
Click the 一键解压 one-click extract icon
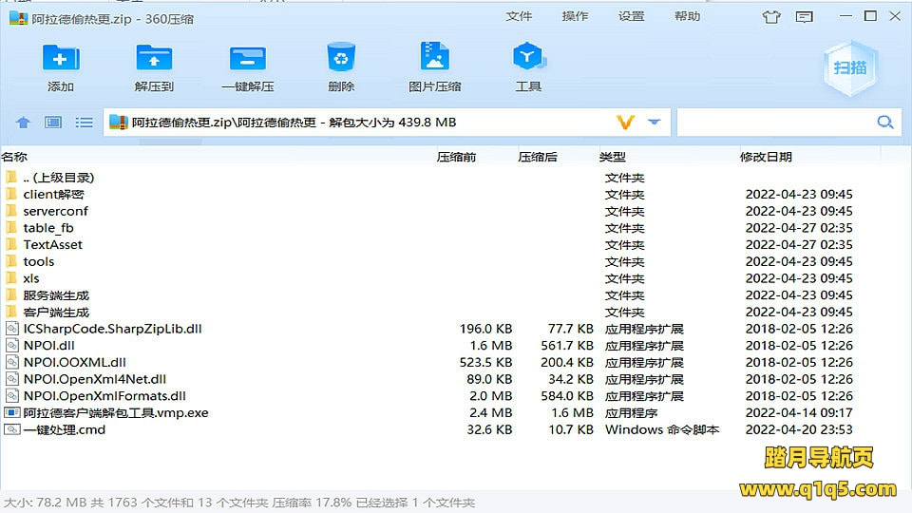tap(247, 59)
